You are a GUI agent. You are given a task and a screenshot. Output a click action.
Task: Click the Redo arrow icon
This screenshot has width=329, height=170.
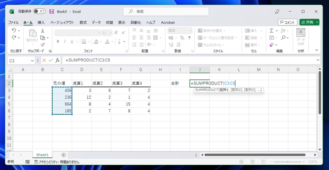pos(14,38)
